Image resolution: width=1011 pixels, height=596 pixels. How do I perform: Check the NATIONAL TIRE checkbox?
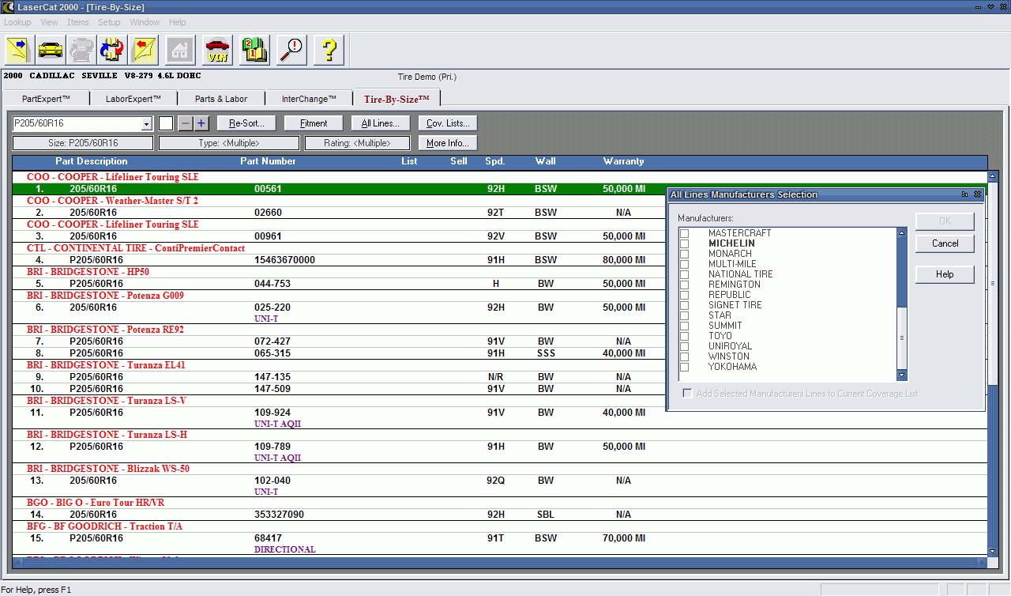685,274
